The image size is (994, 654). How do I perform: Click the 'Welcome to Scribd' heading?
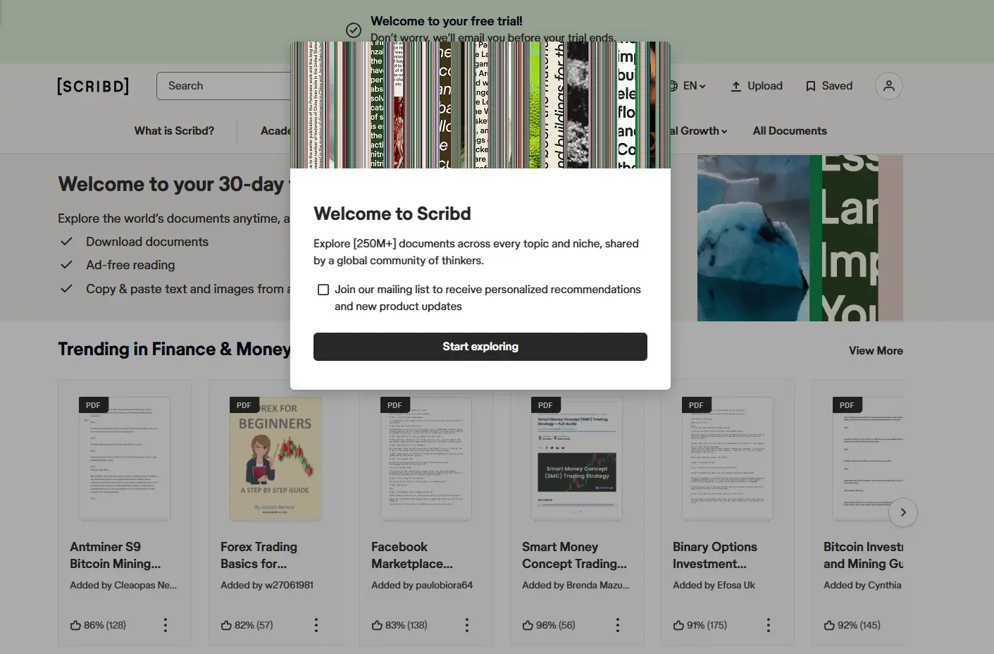pyautogui.click(x=392, y=214)
